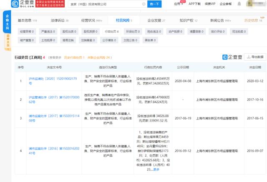Open the 历史行政处罚 1 link
This screenshot has height=182, width=267.
74,57
